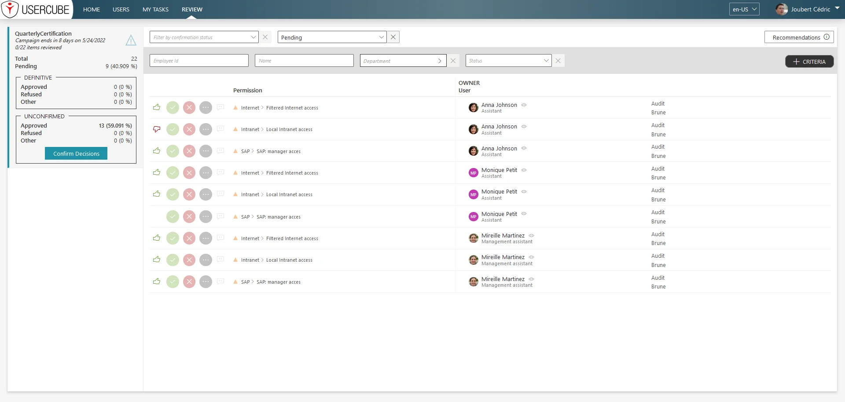Open other options for Anna Johnson's SAP row
The height and width of the screenshot is (402, 845).
coord(206,151)
